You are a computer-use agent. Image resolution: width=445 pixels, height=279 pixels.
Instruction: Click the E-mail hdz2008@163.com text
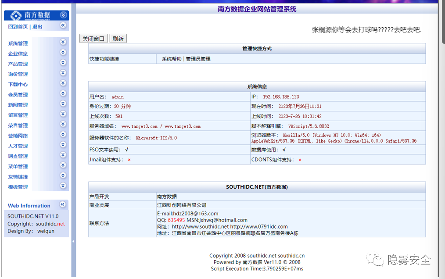[x=187, y=214]
